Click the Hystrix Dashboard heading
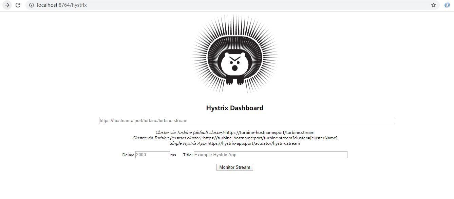This screenshot has height=199, width=454. (x=235, y=108)
